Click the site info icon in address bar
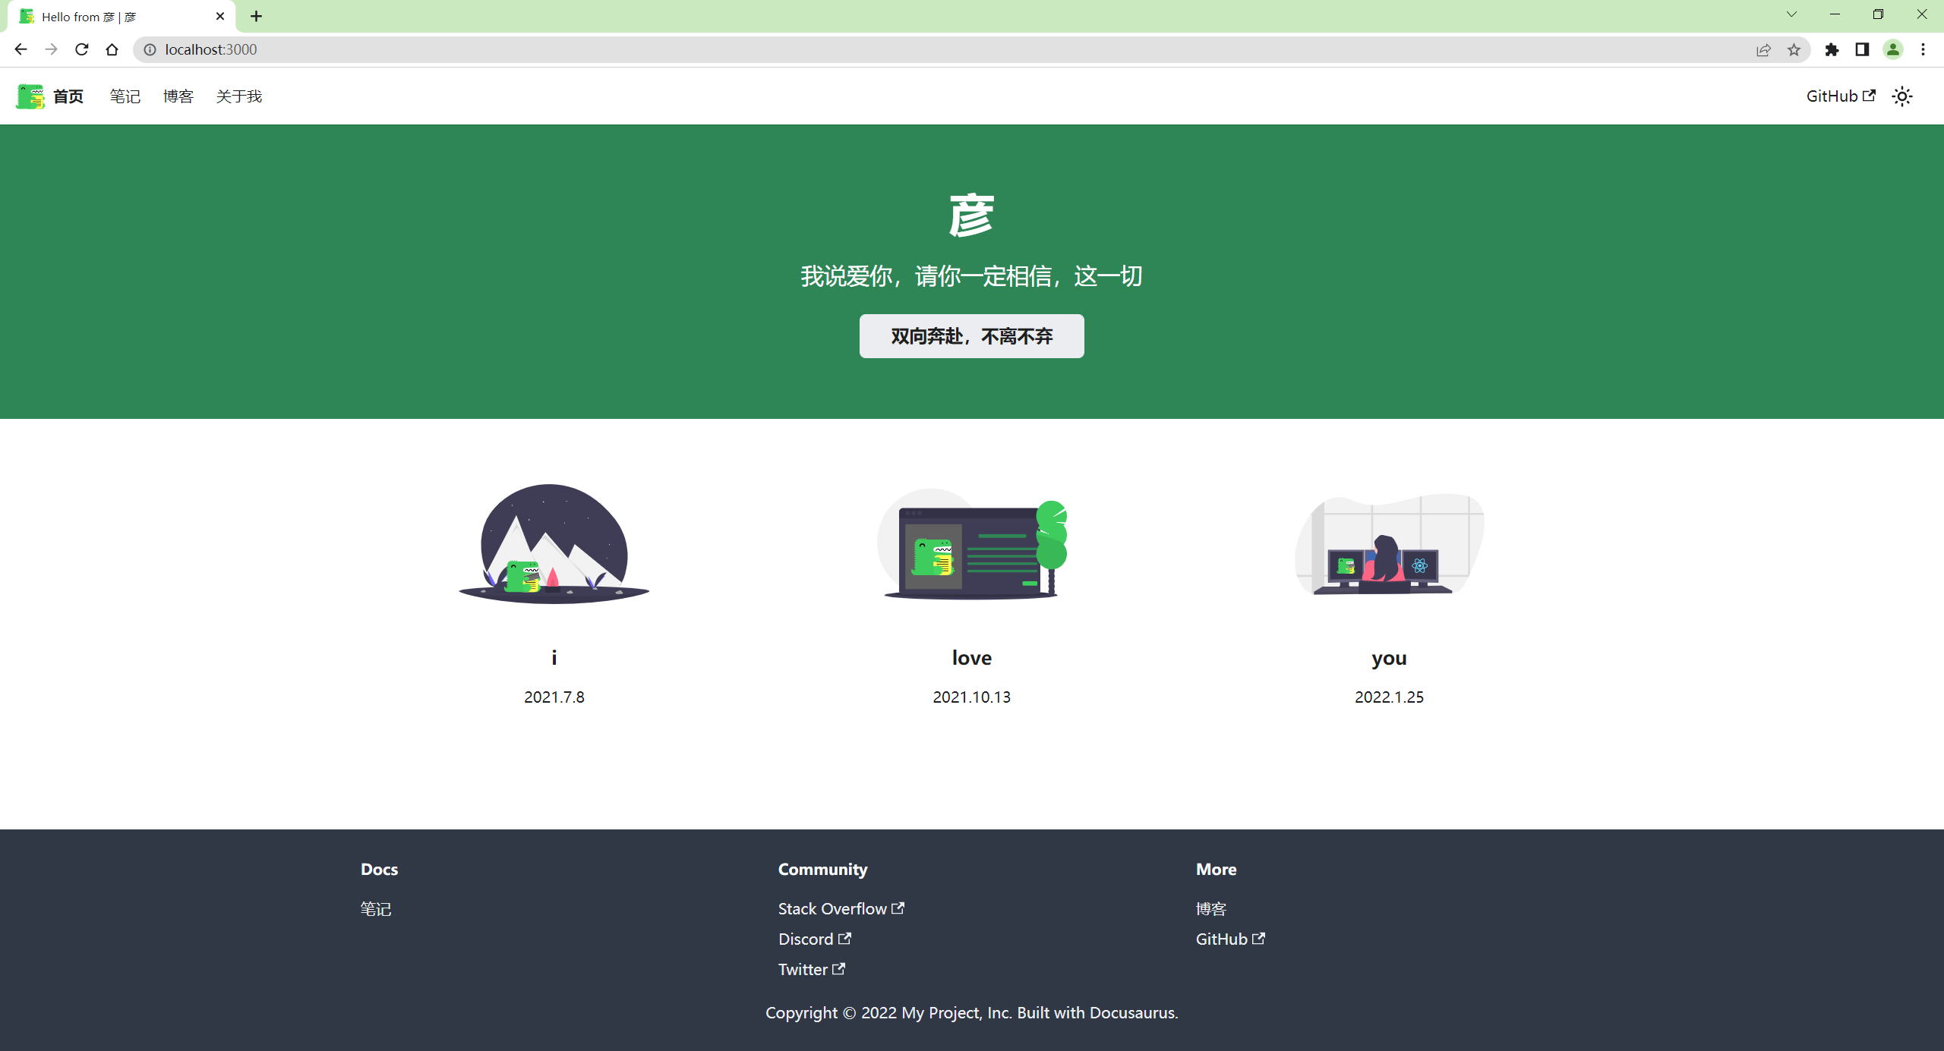Image resolution: width=1944 pixels, height=1051 pixels. [x=150, y=49]
